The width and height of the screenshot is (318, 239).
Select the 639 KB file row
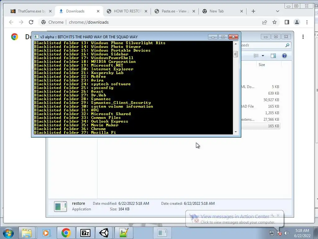[x=261, y=93]
